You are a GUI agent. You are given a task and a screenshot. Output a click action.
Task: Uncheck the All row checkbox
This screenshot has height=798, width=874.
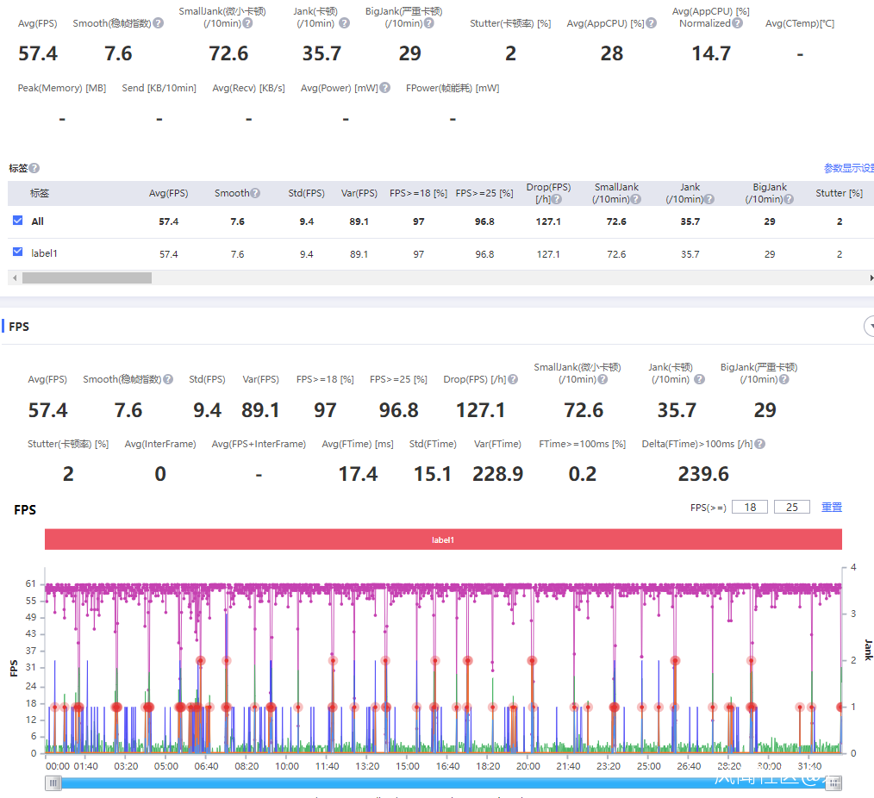18,221
